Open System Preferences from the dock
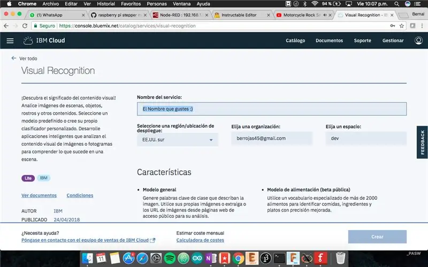Image resolution: width=428 pixels, height=267 pixels. [x=156, y=258]
